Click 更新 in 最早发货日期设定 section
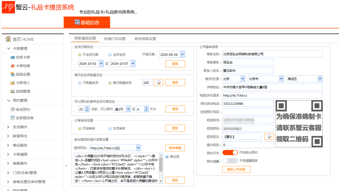 175,109
